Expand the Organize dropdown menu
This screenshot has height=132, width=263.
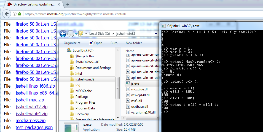point(72,43)
